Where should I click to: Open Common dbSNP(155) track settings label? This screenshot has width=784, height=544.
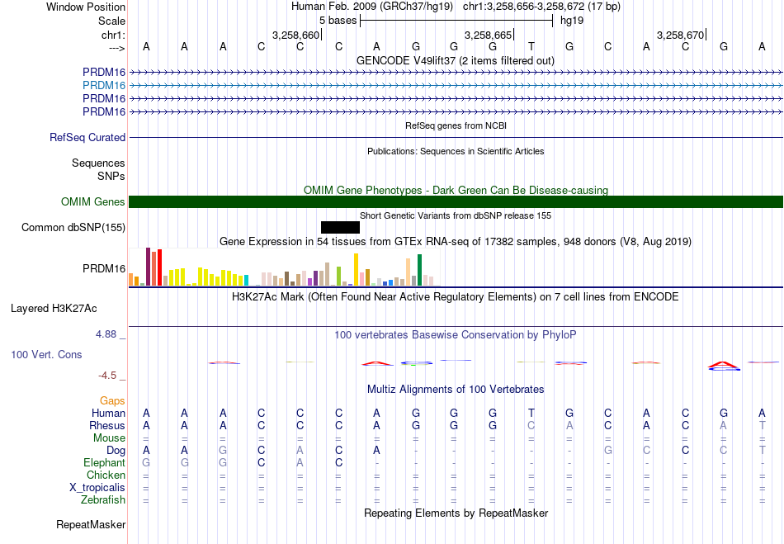click(x=73, y=228)
